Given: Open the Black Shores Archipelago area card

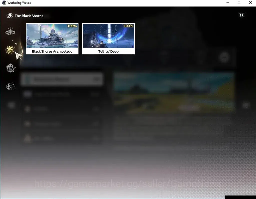Looking at the screenshot, I should (x=52, y=39).
